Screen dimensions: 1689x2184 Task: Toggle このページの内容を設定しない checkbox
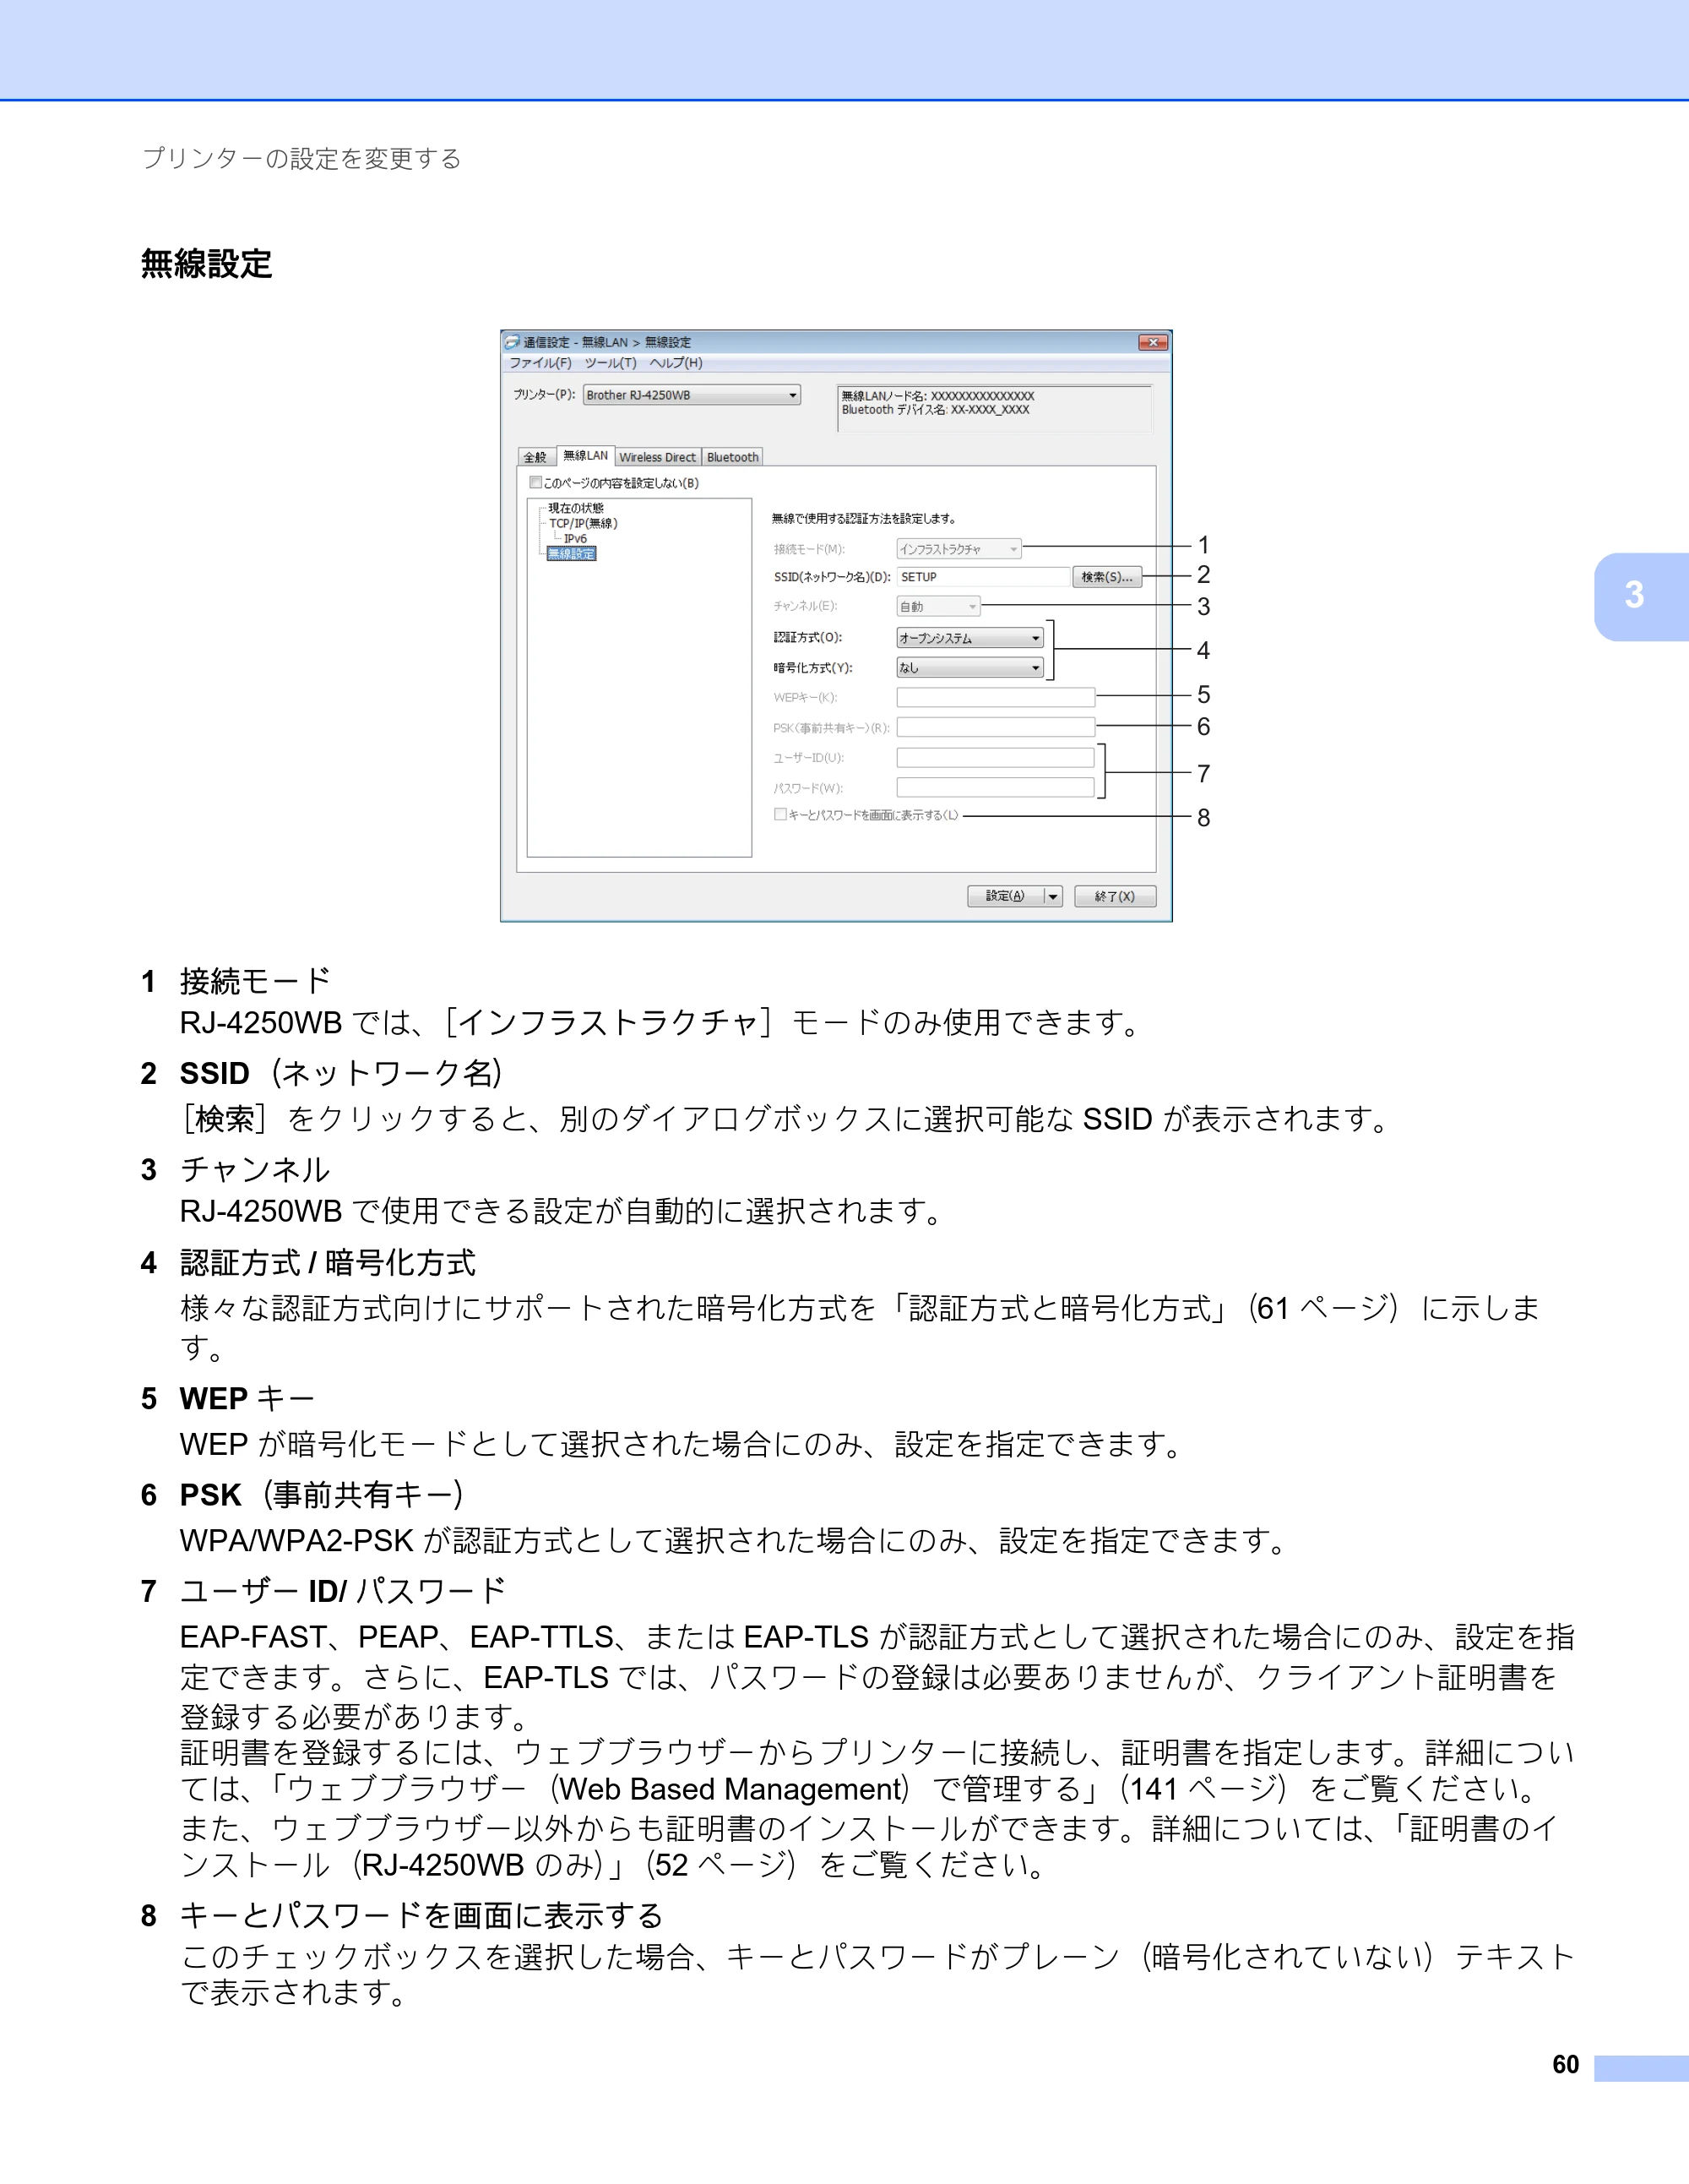click(535, 483)
